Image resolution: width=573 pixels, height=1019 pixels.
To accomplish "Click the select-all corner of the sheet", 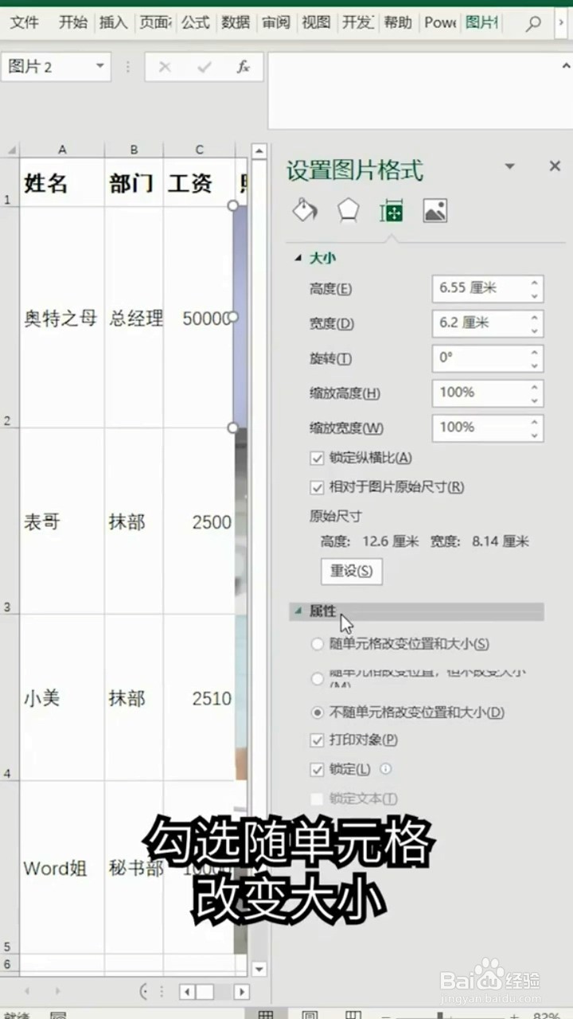I will click(10, 150).
